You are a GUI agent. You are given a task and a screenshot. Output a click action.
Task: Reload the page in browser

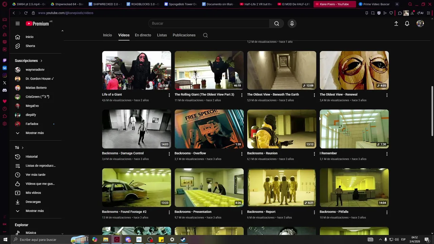click(26, 13)
